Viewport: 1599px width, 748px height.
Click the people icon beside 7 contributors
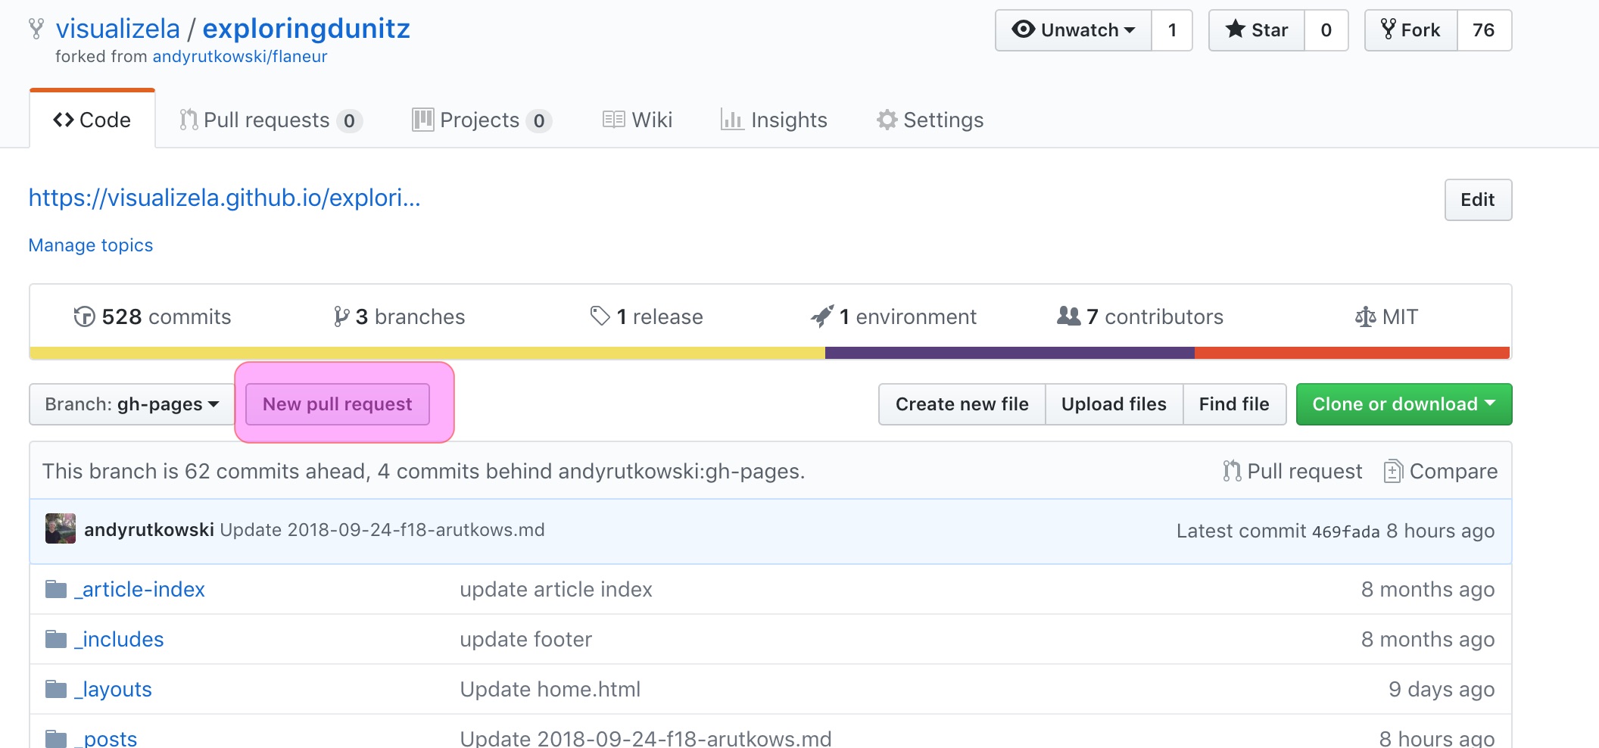coord(1069,316)
